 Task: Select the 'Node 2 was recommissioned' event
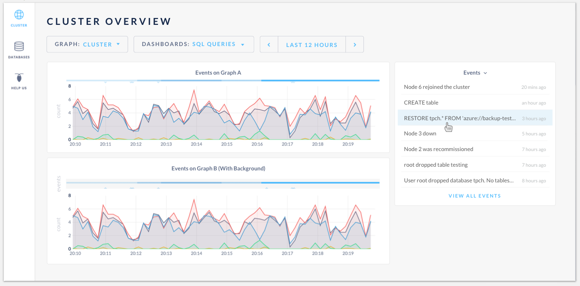coord(475,149)
